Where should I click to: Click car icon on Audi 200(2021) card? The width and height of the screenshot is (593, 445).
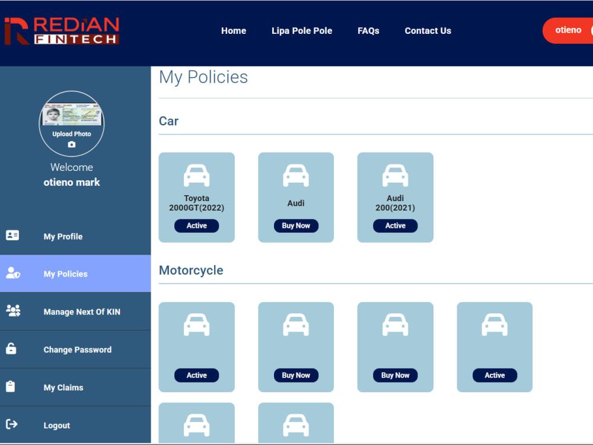395,175
